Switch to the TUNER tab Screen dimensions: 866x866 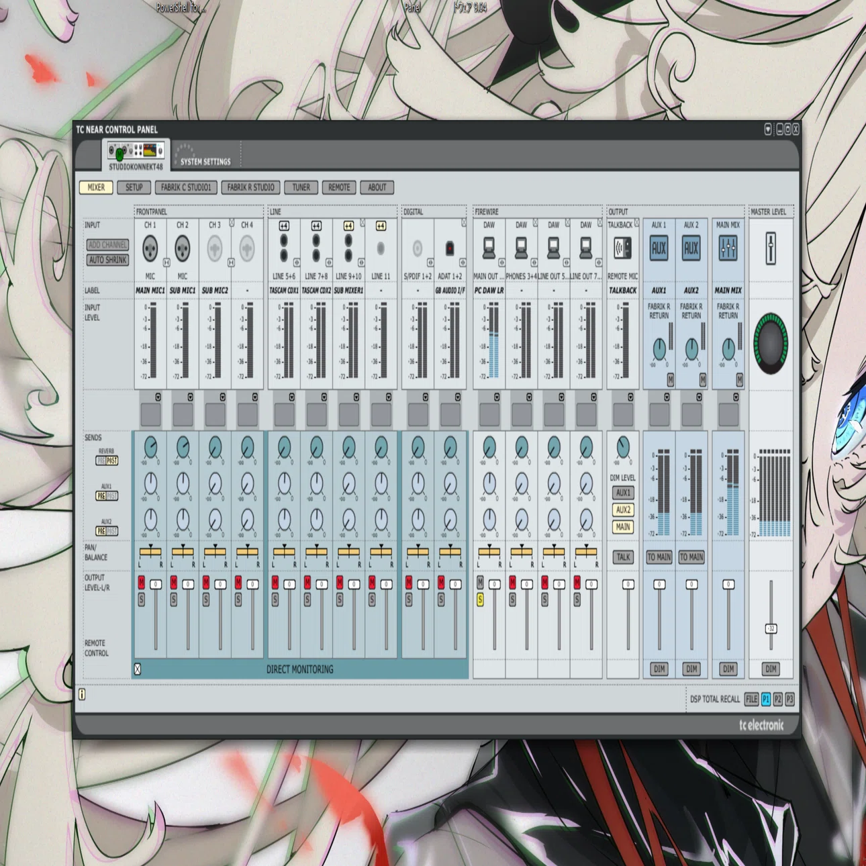[301, 187]
